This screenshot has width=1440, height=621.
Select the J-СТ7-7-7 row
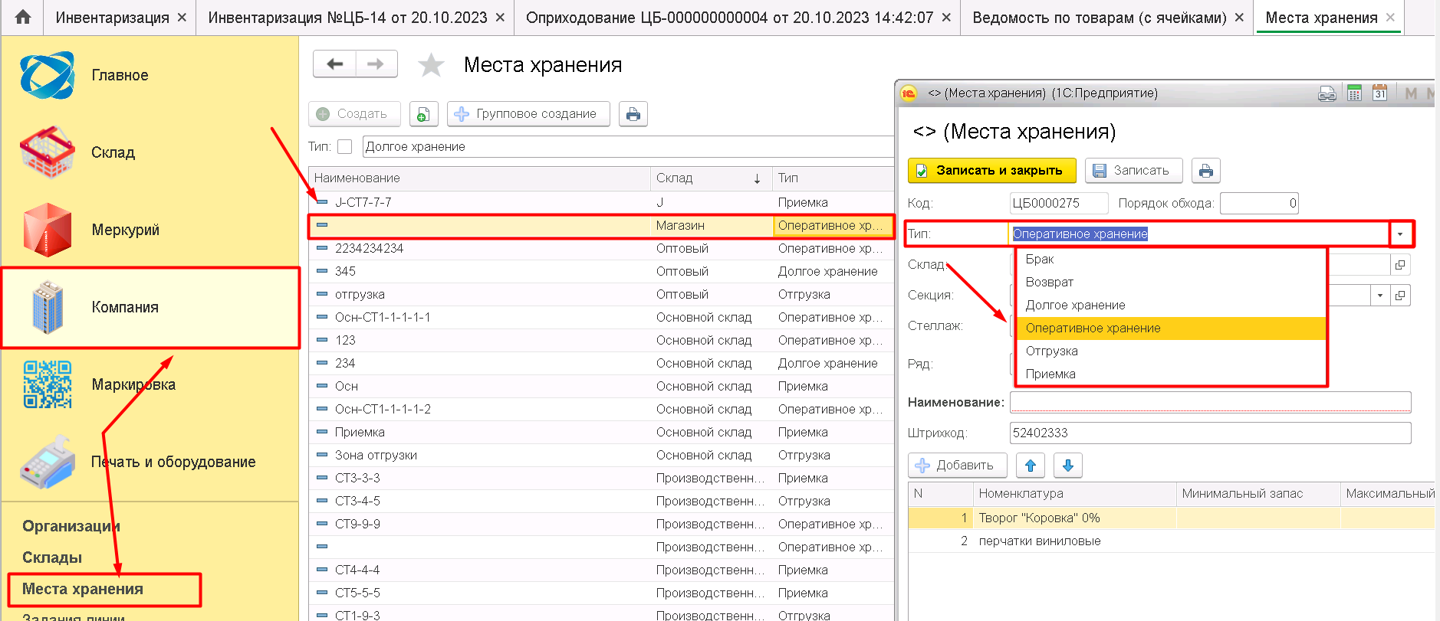pos(601,202)
